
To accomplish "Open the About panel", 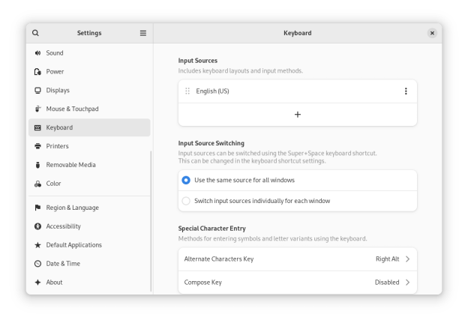I will pos(55,283).
